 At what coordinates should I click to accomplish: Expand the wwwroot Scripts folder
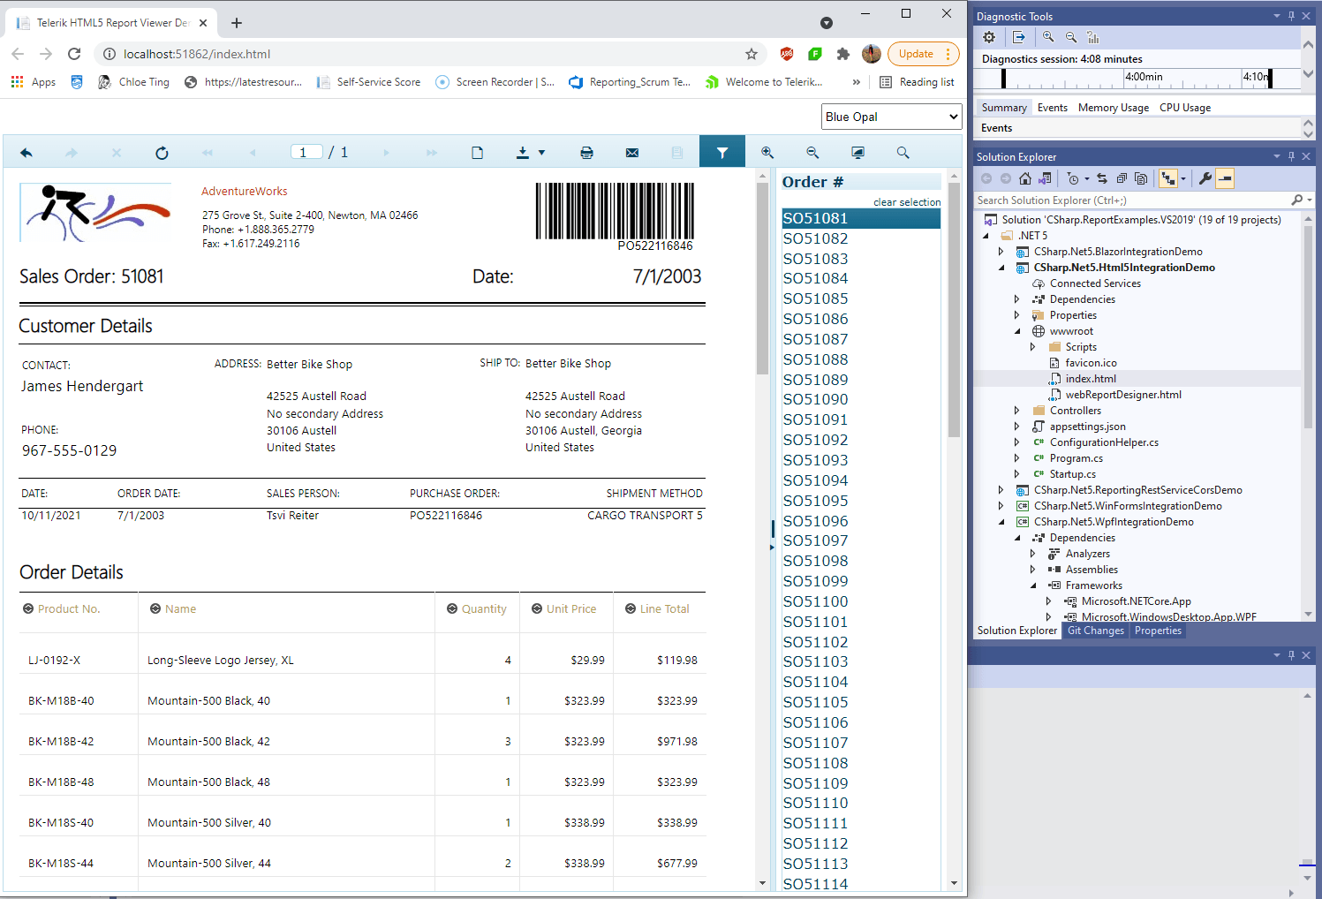1032,346
